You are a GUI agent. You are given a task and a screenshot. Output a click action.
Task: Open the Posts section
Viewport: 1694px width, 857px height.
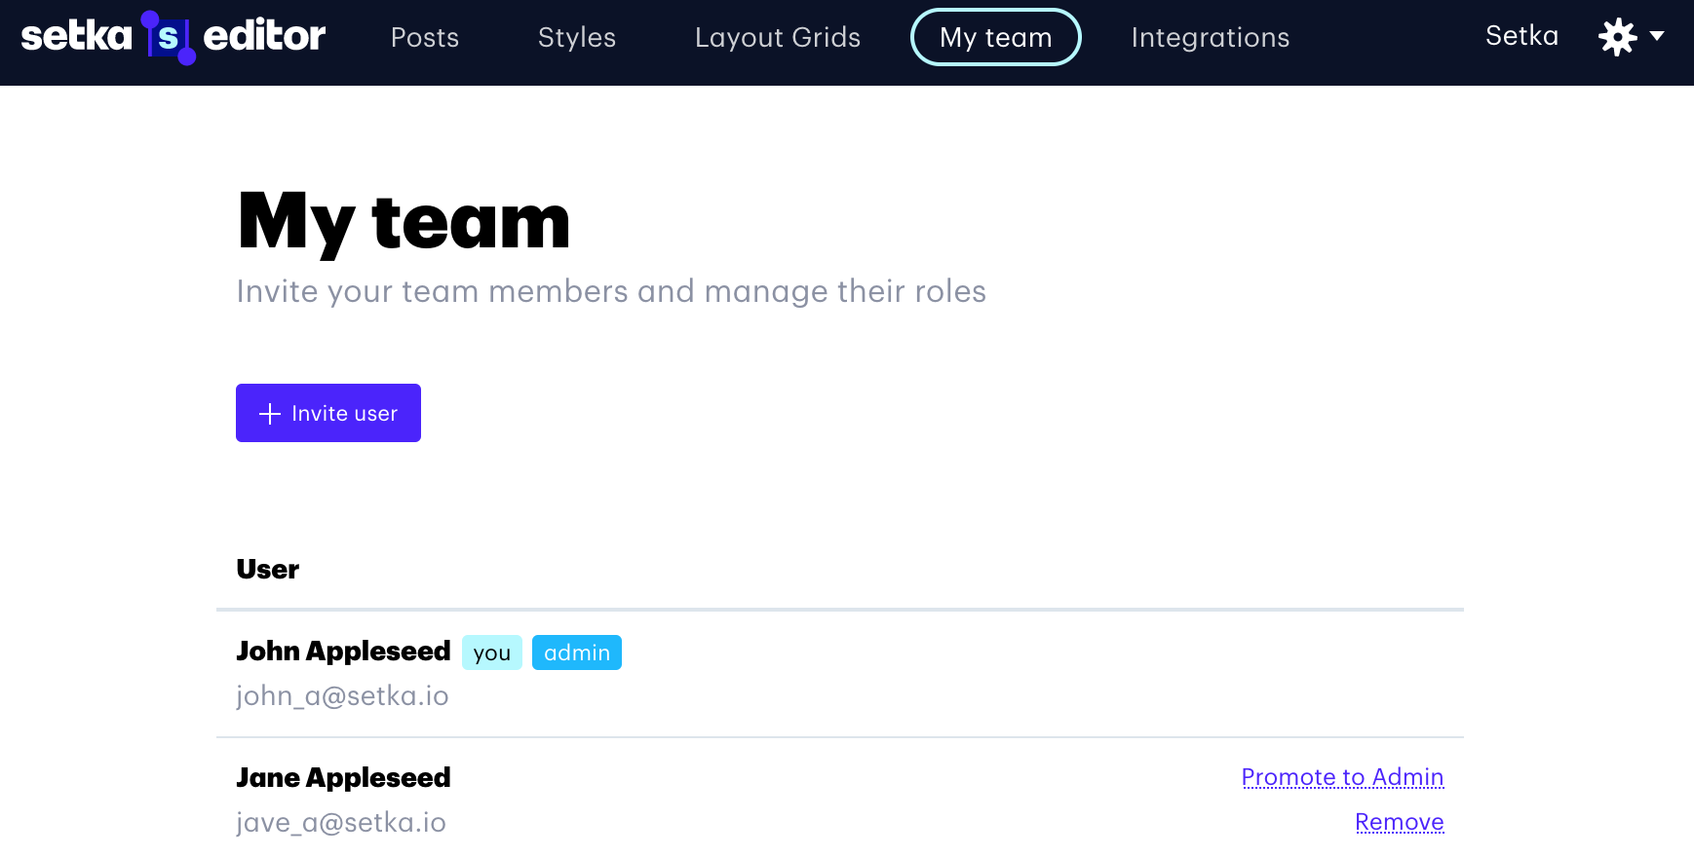(x=424, y=38)
